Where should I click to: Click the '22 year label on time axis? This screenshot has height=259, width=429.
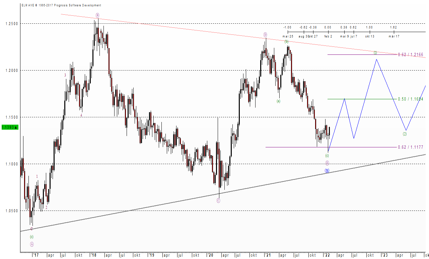327,255
